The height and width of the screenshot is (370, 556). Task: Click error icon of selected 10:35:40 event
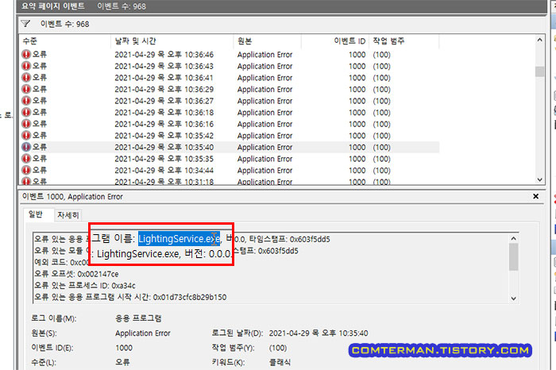[26, 147]
